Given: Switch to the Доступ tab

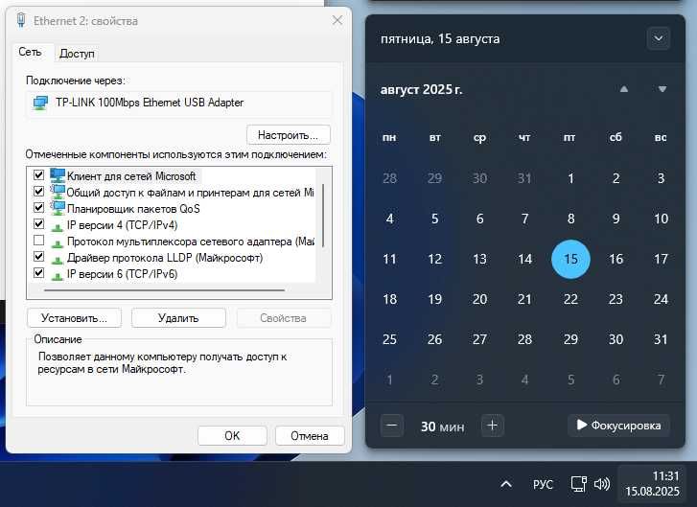Looking at the screenshot, I should [x=77, y=54].
